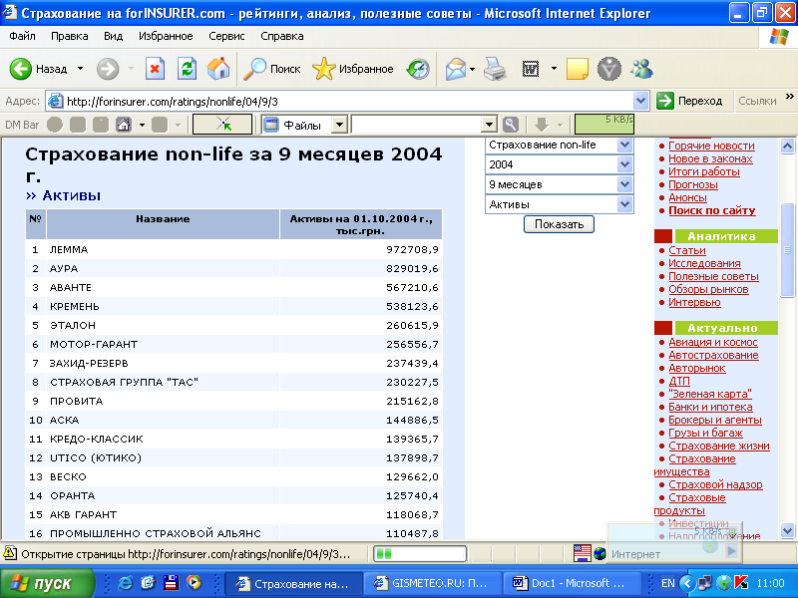Viewport: 798px width, 598px height.
Task: Go to the Home page icon
Action: [x=217, y=69]
